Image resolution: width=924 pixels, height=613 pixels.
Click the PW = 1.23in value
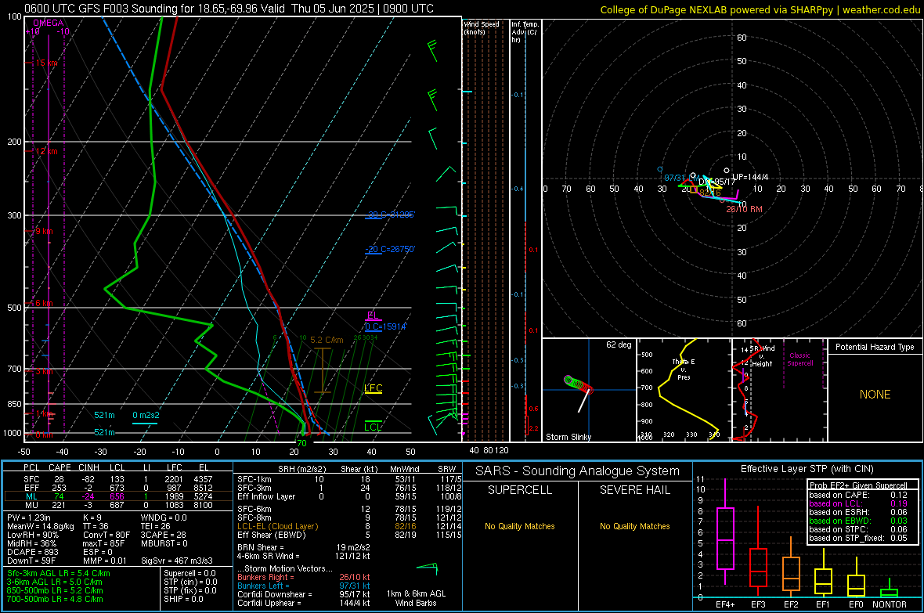(30, 517)
